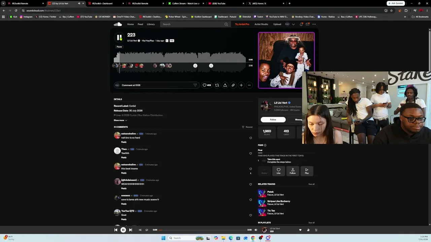Toggle like heart in bottom player bar
The image size is (431, 242).
(x=300, y=230)
